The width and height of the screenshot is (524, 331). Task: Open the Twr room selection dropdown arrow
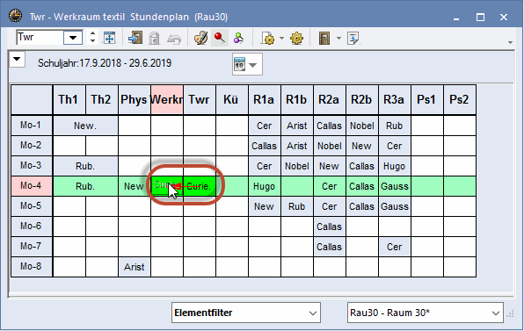coord(73,38)
